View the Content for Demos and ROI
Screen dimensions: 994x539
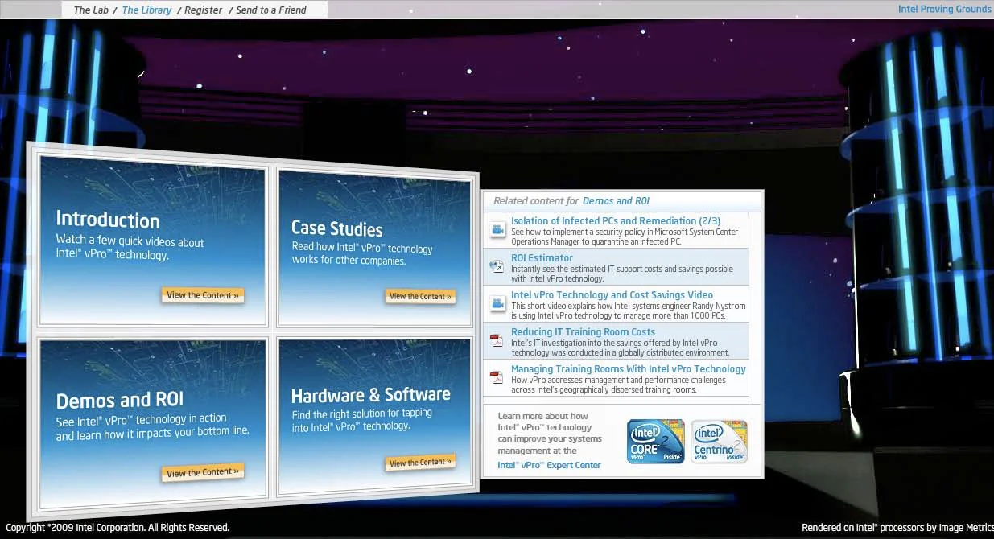[x=203, y=472]
